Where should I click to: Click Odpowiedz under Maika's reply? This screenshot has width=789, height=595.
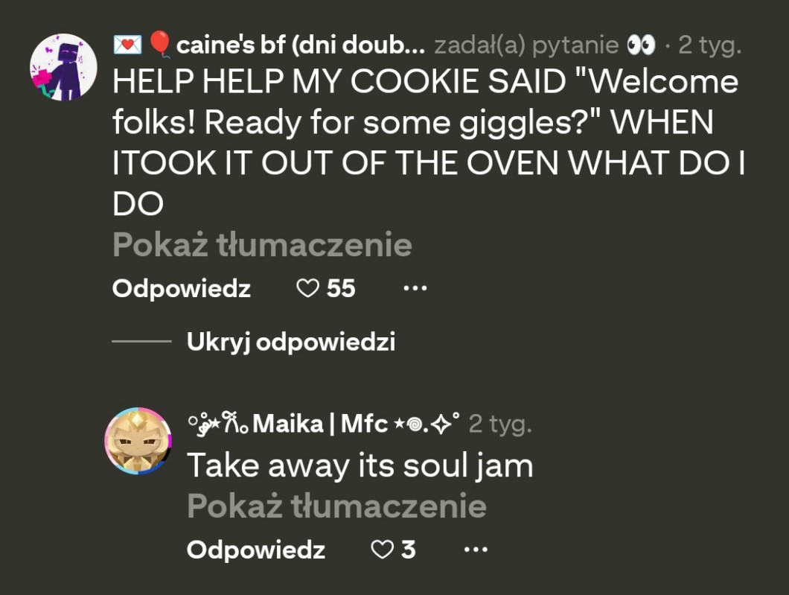(x=255, y=550)
